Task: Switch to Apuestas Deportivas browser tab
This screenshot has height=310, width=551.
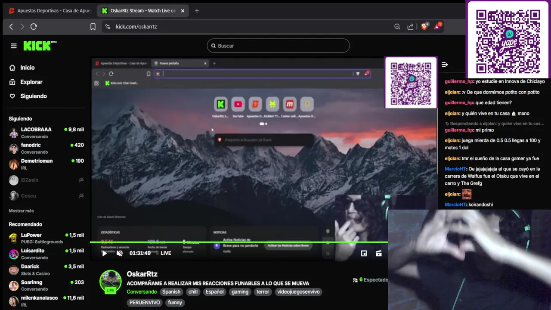Action: tap(50, 11)
